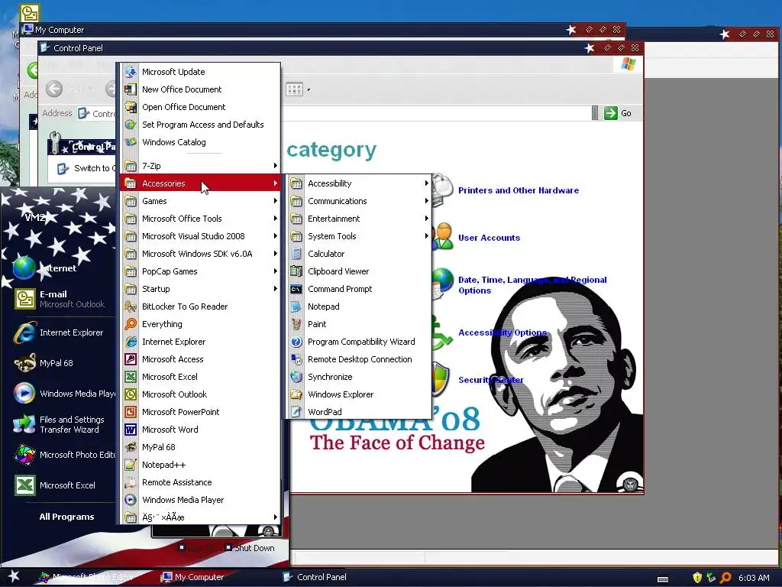Click the WordPad icon
Image resolution: width=782 pixels, height=587 pixels.
(x=296, y=412)
